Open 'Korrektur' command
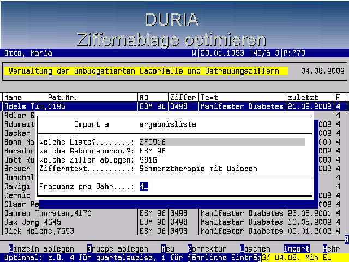349x262 pixels. [x=207, y=249]
